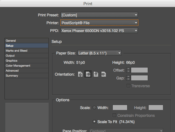Screen dimensions: 175x132
Task: Select reverse portrait orientation icon
Action: pyautogui.click(x=96, y=74)
